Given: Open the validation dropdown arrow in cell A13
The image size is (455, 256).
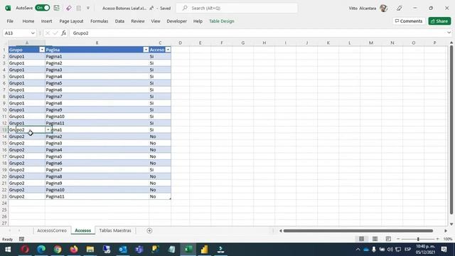Looking at the screenshot, I should click(x=48, y=129).
